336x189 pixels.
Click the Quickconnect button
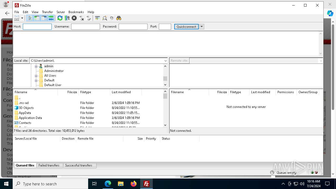point(186,27)
